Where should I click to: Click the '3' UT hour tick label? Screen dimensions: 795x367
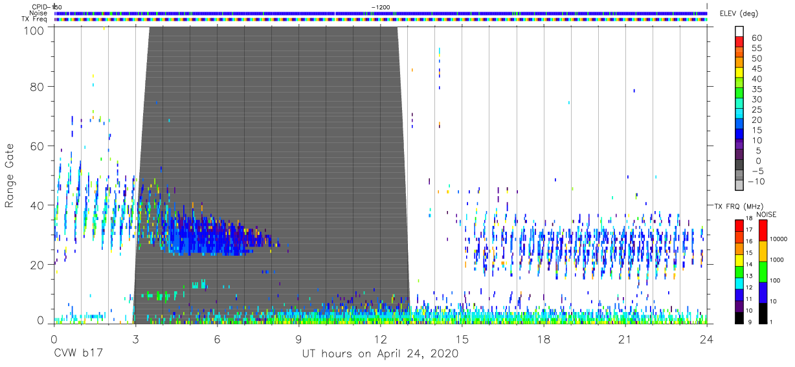click(x=135, y=339)
